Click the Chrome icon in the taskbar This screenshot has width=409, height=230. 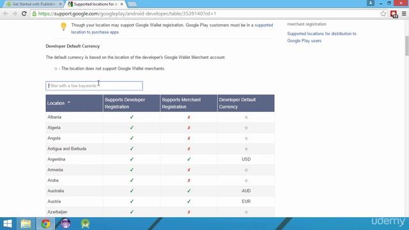[x=45, y=224]
